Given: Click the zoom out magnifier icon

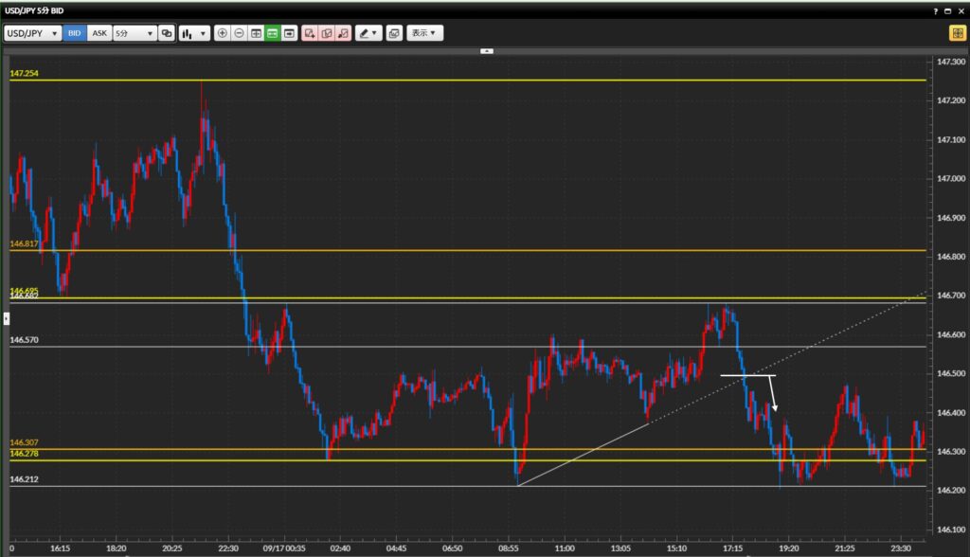Looking at the screenshot, I should [x=239, y=33].
